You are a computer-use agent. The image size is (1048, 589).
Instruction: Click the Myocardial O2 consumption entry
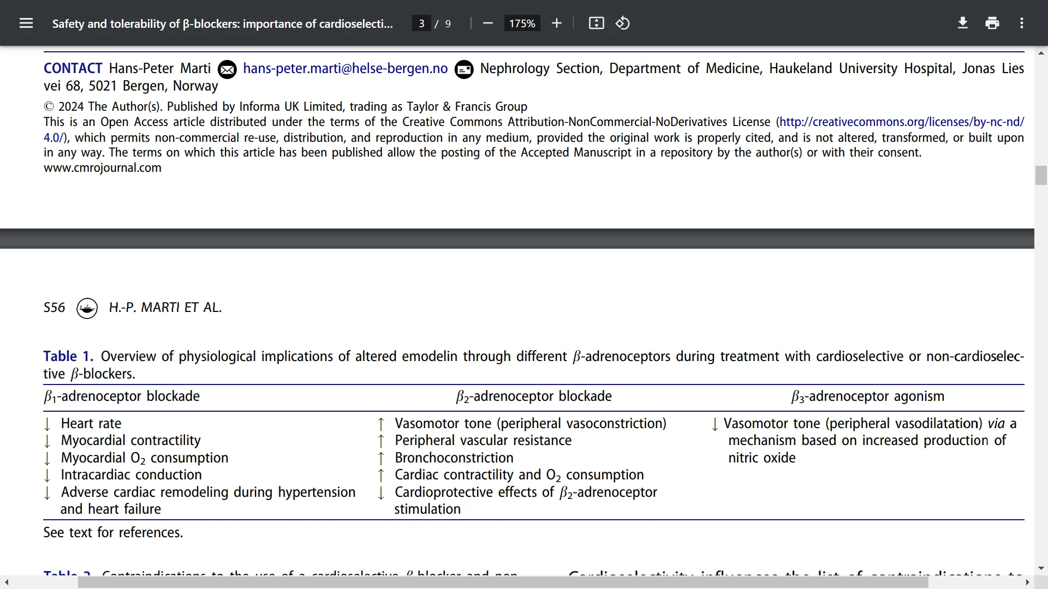click(x=145, y=458)
